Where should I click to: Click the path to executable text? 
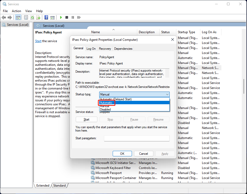click(122, 87)
